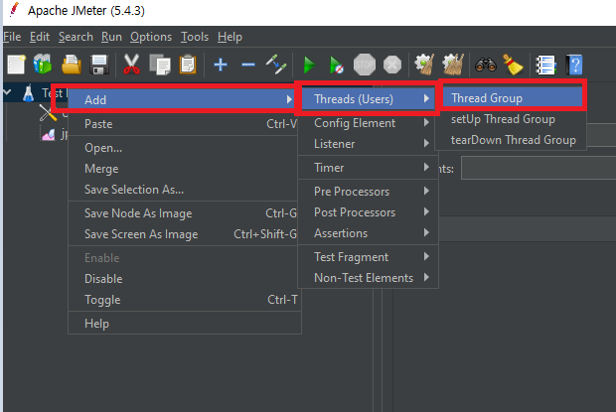This screenshot has width=616, height=412.
Task: Click the Search binoculars icon
Action: pos(486,65)
